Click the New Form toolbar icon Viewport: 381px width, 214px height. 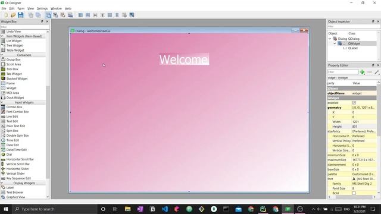coord(6,15)
